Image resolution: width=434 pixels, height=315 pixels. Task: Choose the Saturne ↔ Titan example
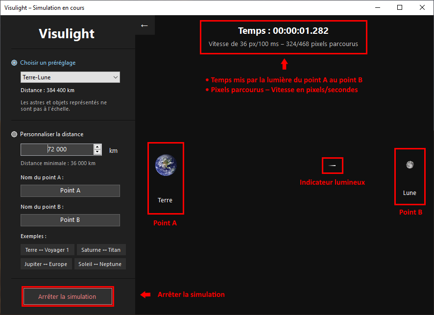click(101, 250)
